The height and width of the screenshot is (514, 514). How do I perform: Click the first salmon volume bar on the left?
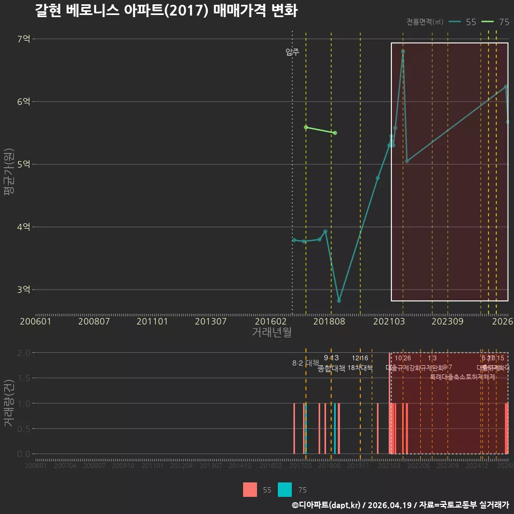click(294, 428)
